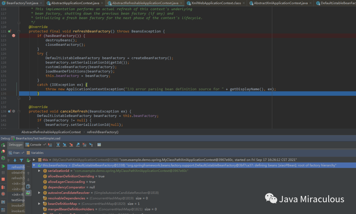
Task: Click the Step Out icon
Action: coord(78,145)
